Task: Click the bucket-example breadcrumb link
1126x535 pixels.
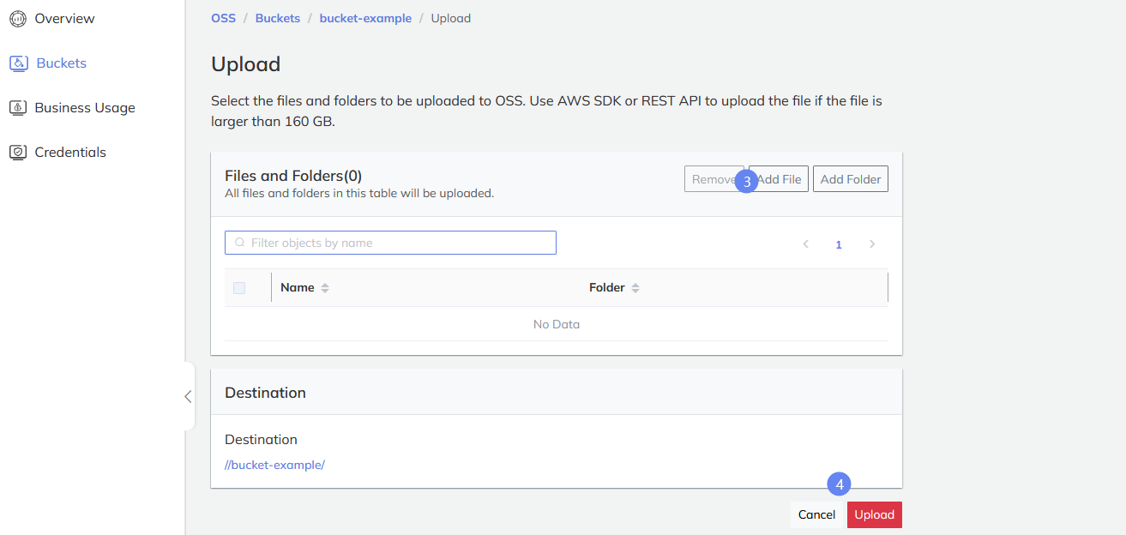Action: pos(365,18)
